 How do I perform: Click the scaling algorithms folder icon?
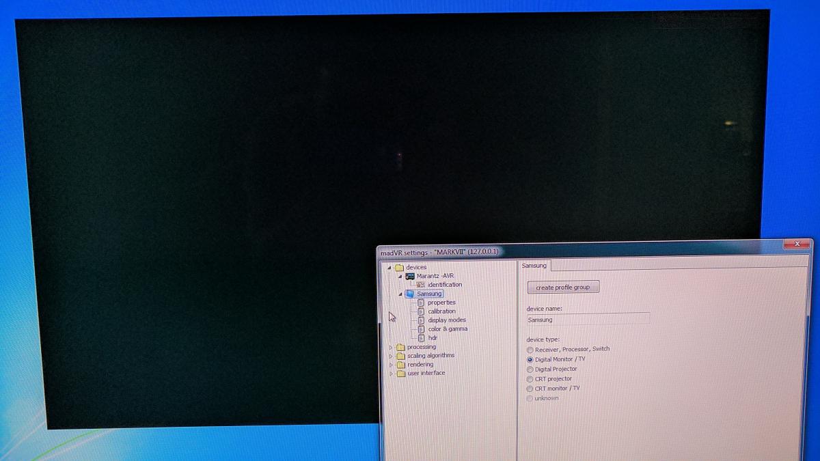pos(400,356)
